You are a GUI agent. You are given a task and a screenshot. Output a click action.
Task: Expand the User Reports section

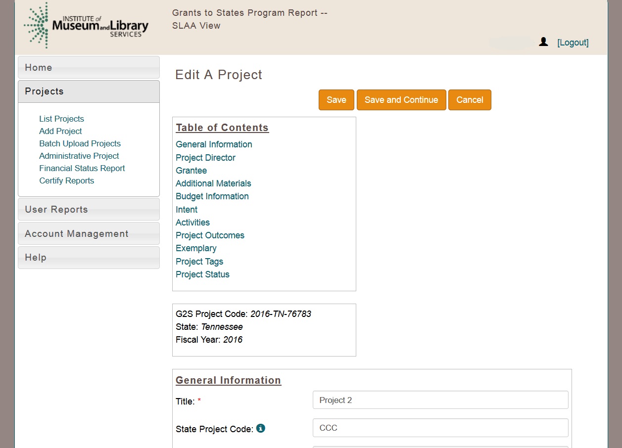coord(89,209)
